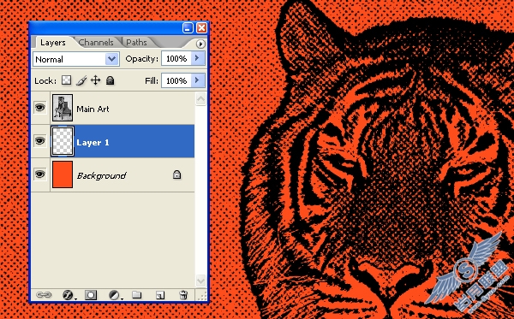Delete layer with trash icon

coord(183,295)
